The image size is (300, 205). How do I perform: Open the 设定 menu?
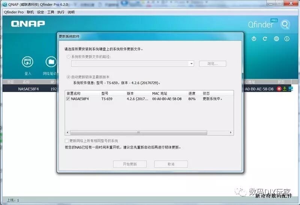40,12
